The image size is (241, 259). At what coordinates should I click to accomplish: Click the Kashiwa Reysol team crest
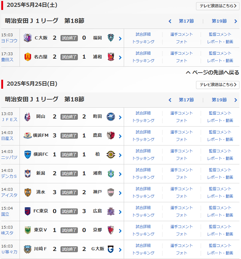tap(111, 154)
